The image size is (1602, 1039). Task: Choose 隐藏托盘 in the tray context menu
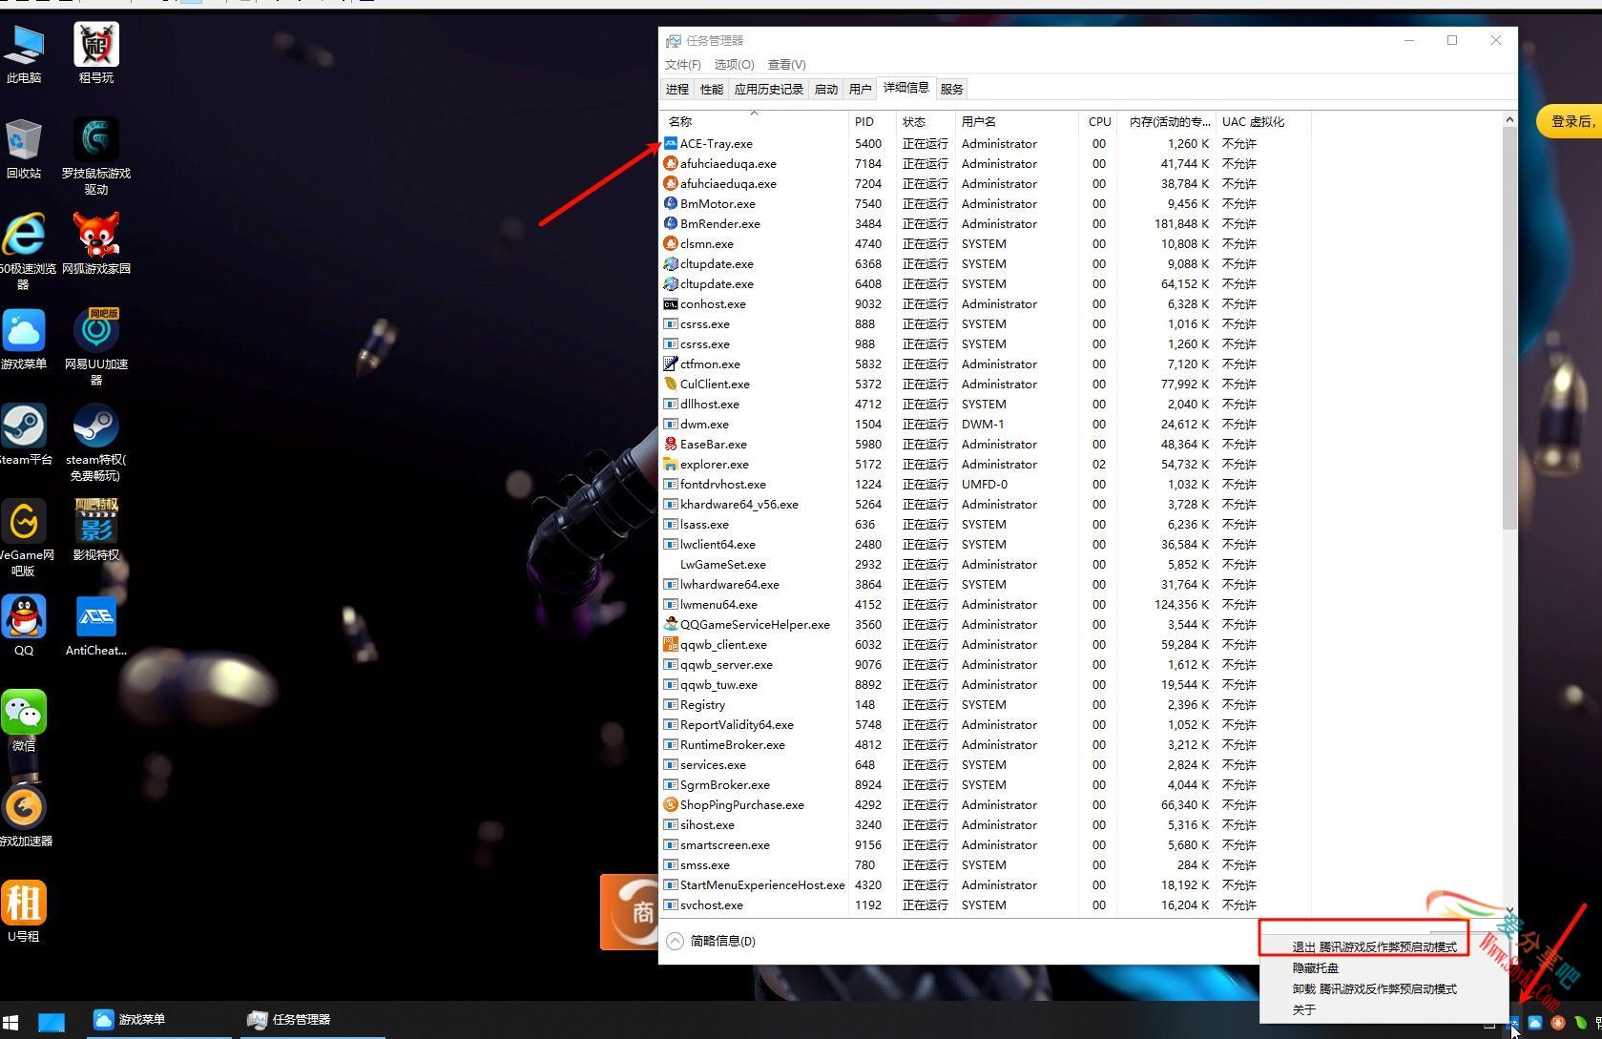(x=1315, y=968)
